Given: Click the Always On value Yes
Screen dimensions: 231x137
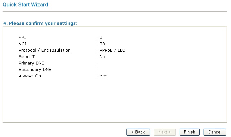Looking at the screenshot, I should (x=103, y=76).
